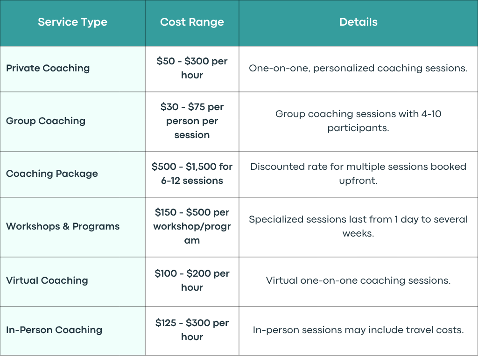Click the $50 - $300 per hour cell
The image size is (478, 356).
(192, 68)
